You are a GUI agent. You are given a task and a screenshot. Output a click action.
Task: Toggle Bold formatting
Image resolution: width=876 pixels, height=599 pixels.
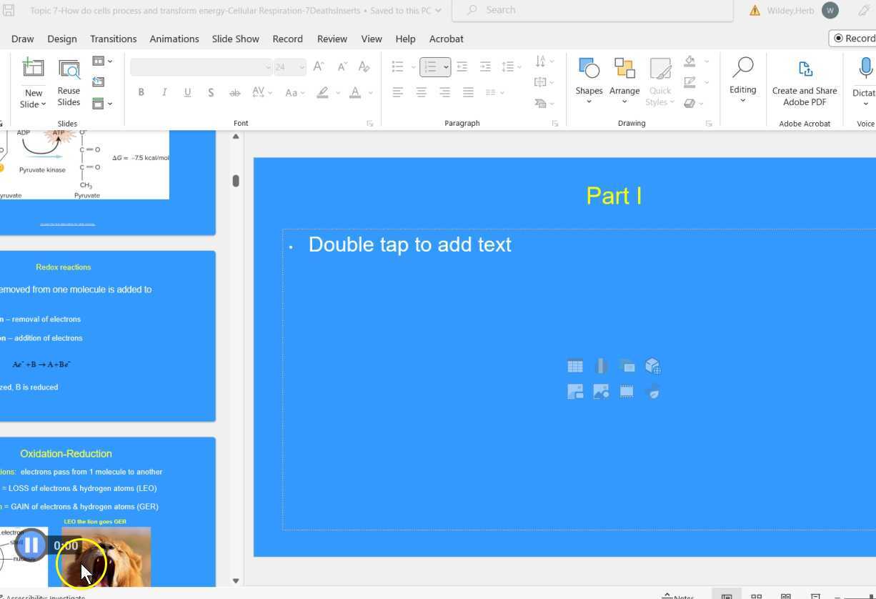[x=141, y=92]
